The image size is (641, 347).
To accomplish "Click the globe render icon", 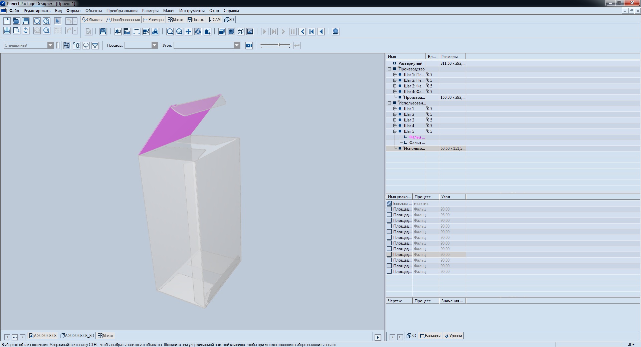I will (x=336, y=31).
